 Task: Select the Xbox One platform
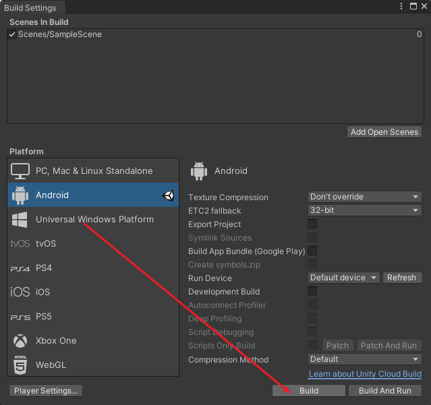point(93,340)
